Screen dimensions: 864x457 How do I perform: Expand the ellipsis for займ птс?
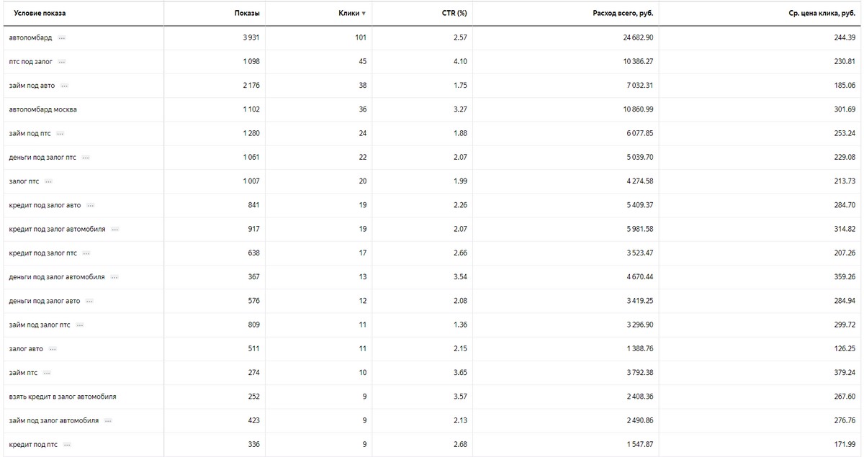pyautogui.click(x=47, y=373)
